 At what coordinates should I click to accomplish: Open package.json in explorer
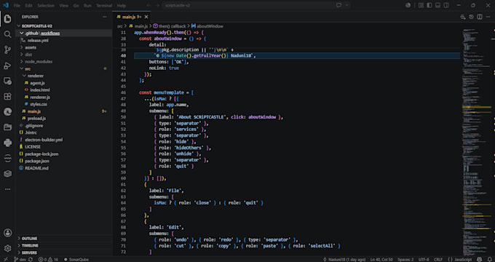[65, 161]
